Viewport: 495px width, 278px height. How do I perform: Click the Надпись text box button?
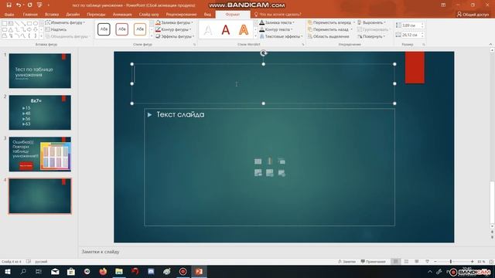[56, 29]
